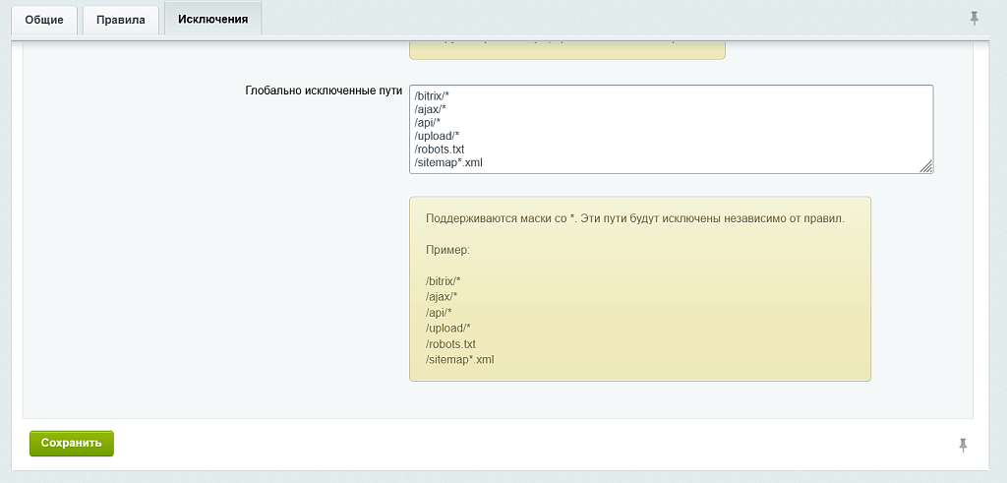Select the Исключения tab

(x=212, y=19)
